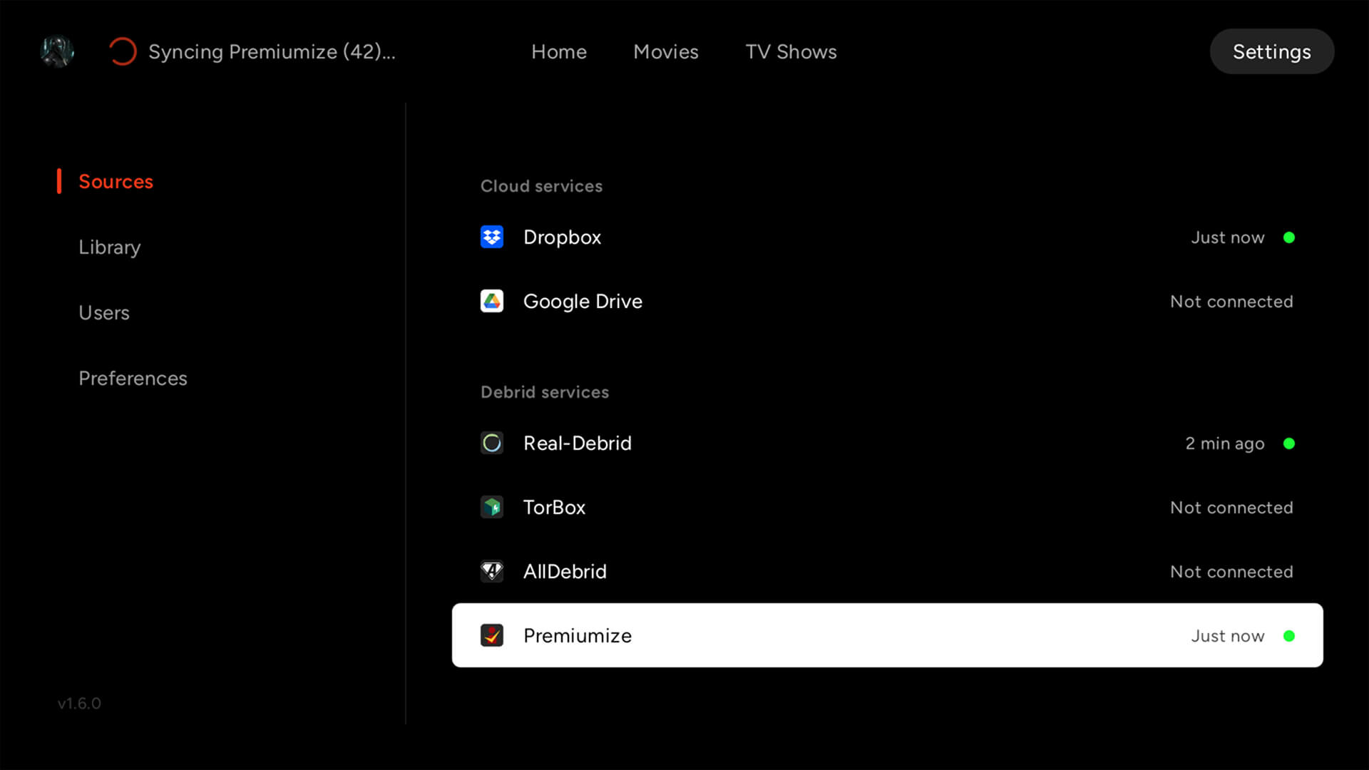
Task: Click the v1.6.0 version label
Action: 79,704
